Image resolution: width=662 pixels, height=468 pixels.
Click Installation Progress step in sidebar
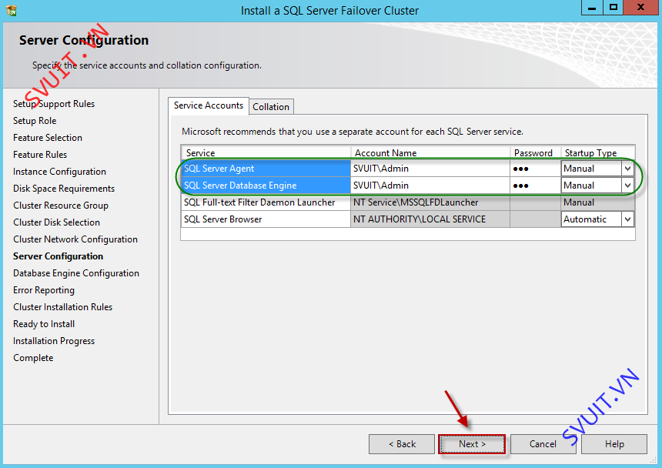[x=54, y=340]
